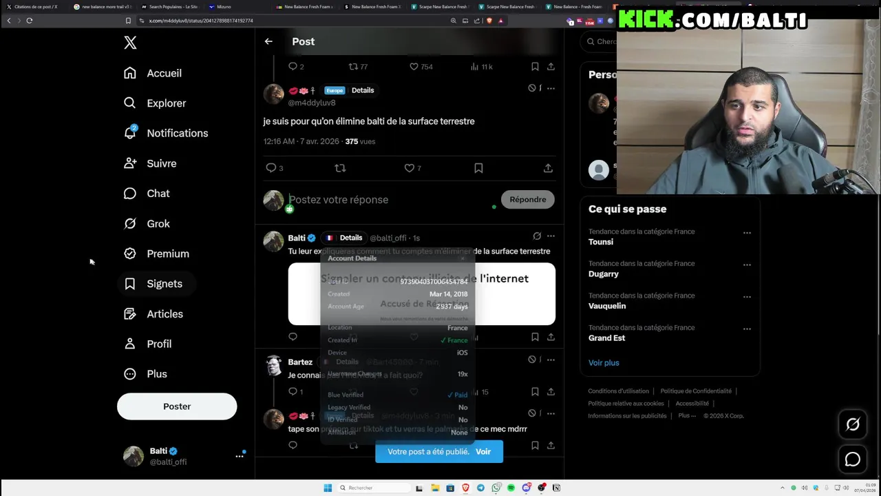Open the X logo home icon

coord(130,43)
